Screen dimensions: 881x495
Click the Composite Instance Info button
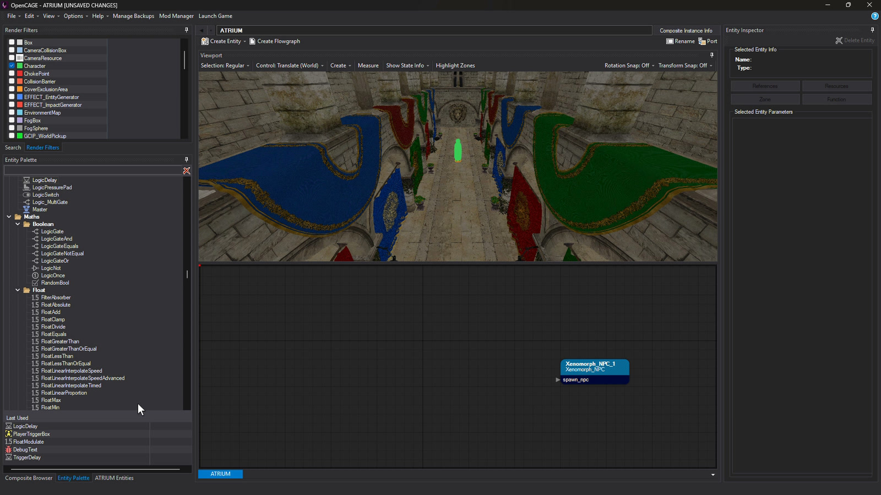686,30
